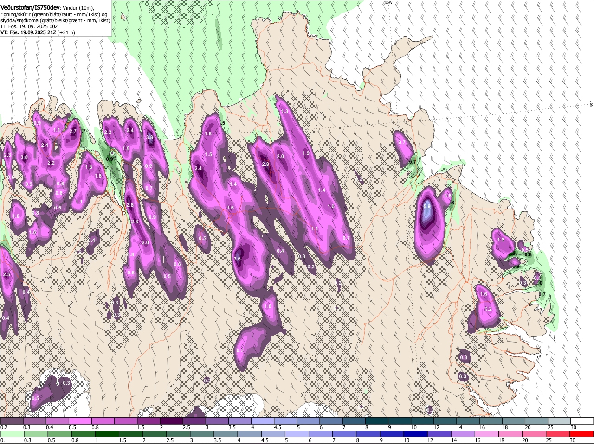Select the bright pink 0.5 snow legend swatch
The image size is (594, 444).
(x=80, y=421)
